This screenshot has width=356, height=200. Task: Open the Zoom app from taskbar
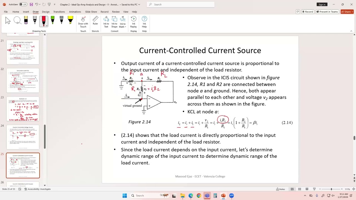tap(231, 196)
